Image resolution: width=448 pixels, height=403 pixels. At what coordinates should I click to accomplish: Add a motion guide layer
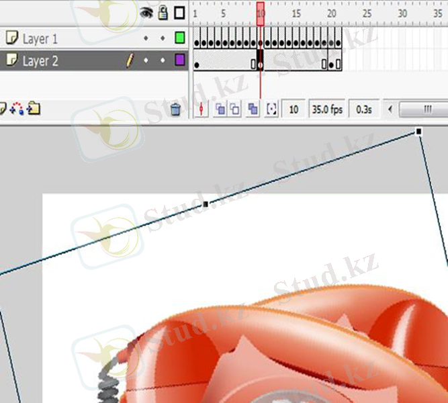[17, 109]
